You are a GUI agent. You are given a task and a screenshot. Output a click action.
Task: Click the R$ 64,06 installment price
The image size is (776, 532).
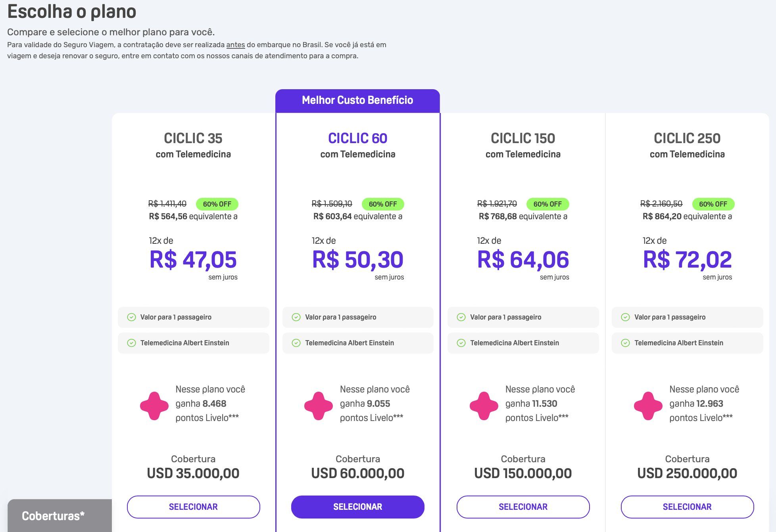523,260
